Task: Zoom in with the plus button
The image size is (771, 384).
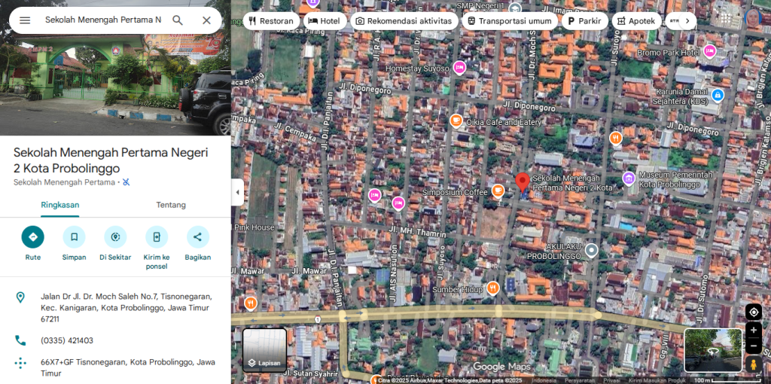Action: 753,330
